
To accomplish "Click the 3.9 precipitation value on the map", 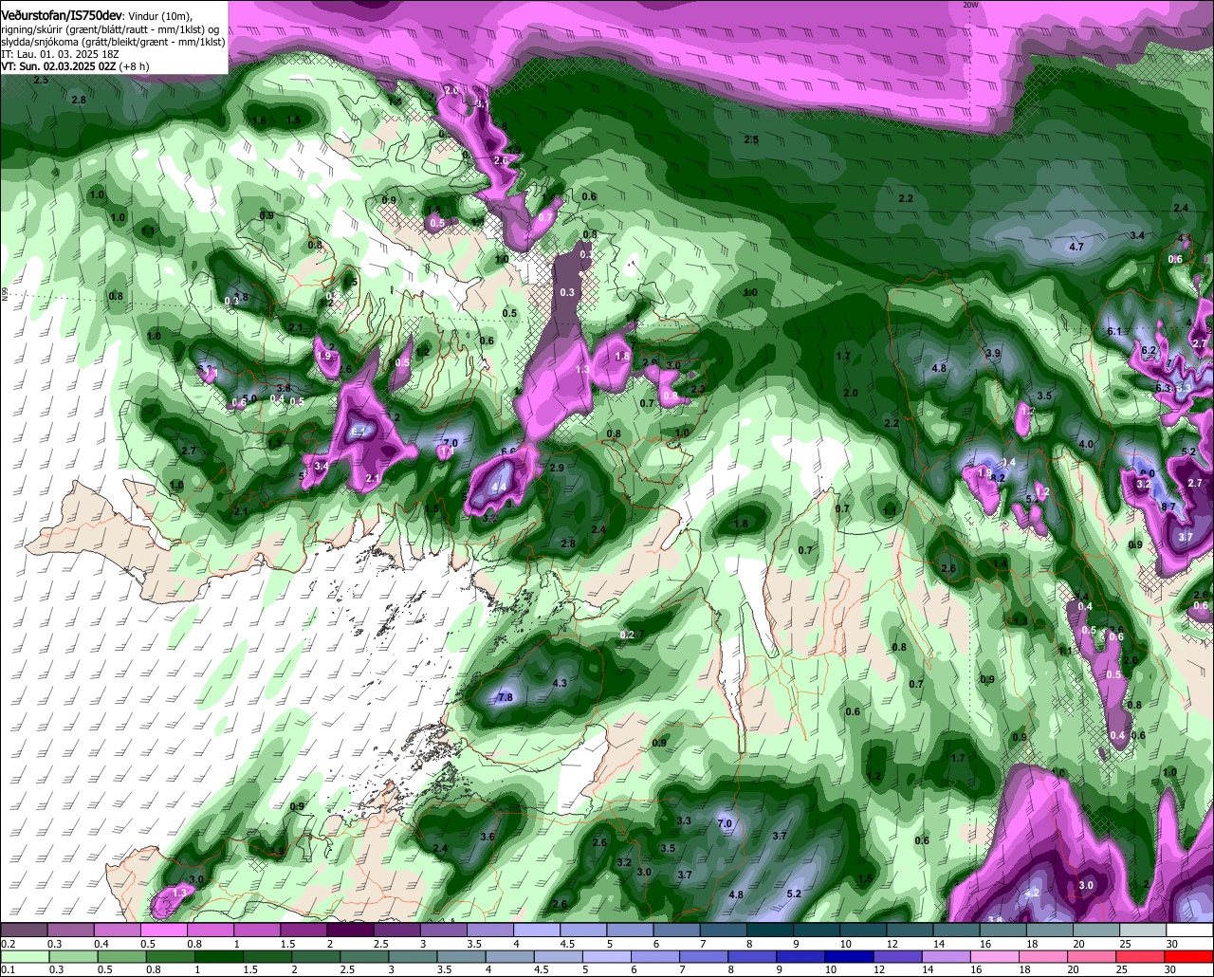I will pos(993,353).
